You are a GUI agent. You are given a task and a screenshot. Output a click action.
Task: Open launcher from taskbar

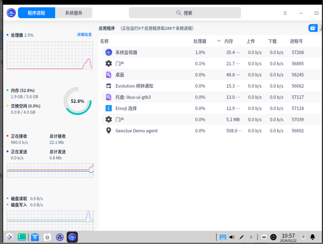9,237
